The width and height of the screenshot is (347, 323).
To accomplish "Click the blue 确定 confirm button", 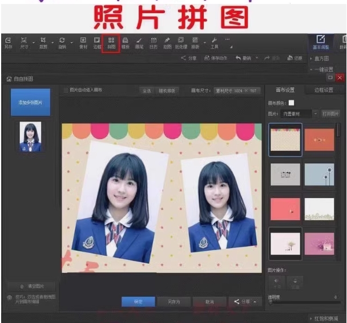I will point(138,301).
